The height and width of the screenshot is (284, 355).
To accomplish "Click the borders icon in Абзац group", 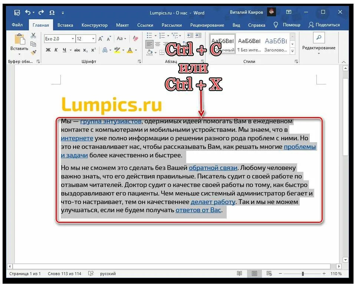I will pyautogui.click(x=162, y=53).
